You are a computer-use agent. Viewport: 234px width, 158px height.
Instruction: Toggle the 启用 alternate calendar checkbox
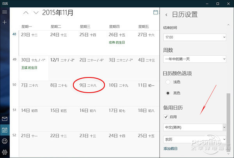coord(166,117)
